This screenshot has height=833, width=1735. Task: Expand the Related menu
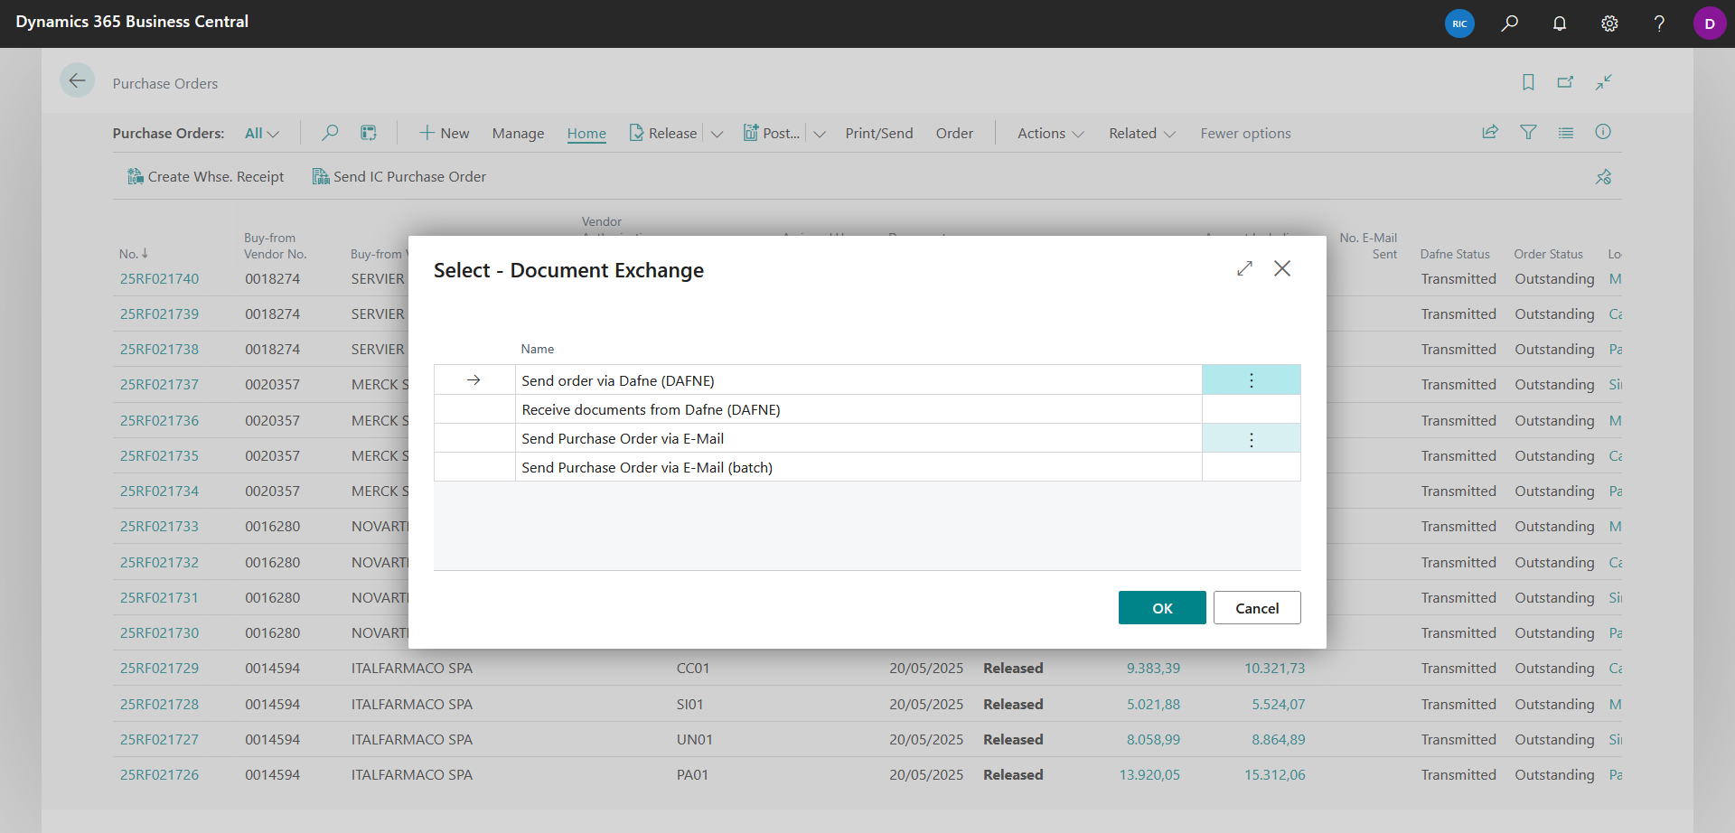1142,133
